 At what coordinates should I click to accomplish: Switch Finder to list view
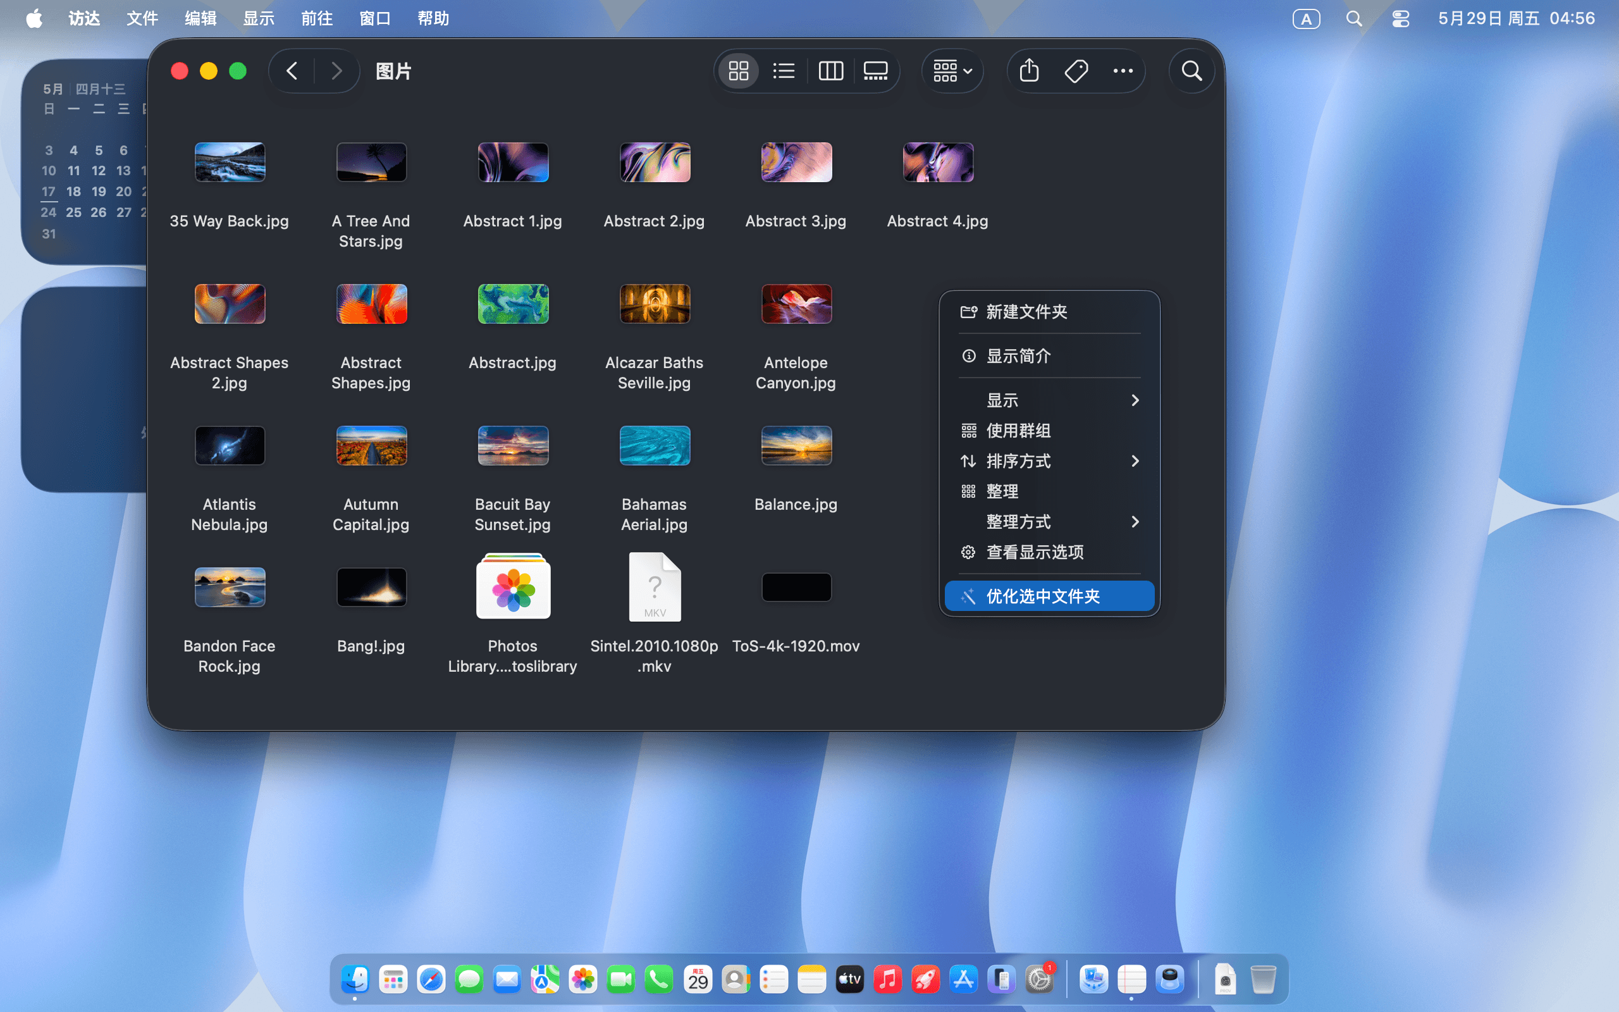click(784, 71)
